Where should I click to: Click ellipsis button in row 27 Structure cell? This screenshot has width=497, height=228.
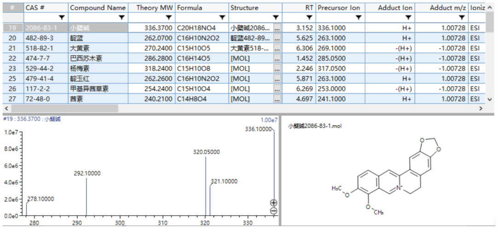[x=277, y=99]
